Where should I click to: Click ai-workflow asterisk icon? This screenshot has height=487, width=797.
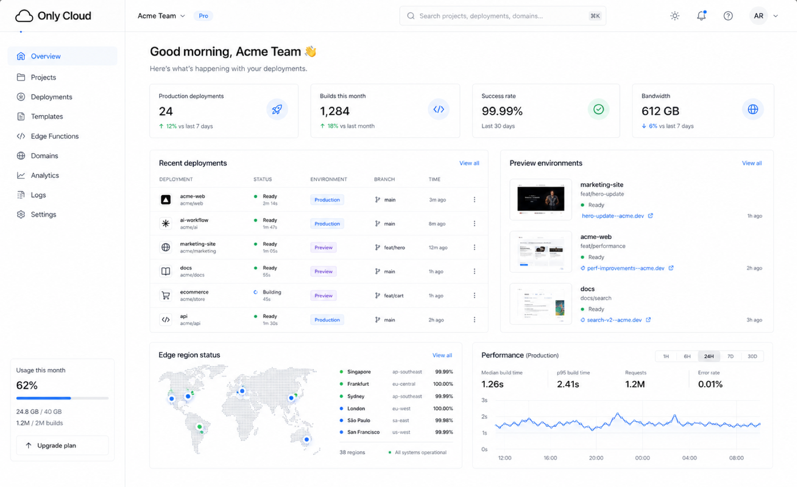(x=166, y=224)
